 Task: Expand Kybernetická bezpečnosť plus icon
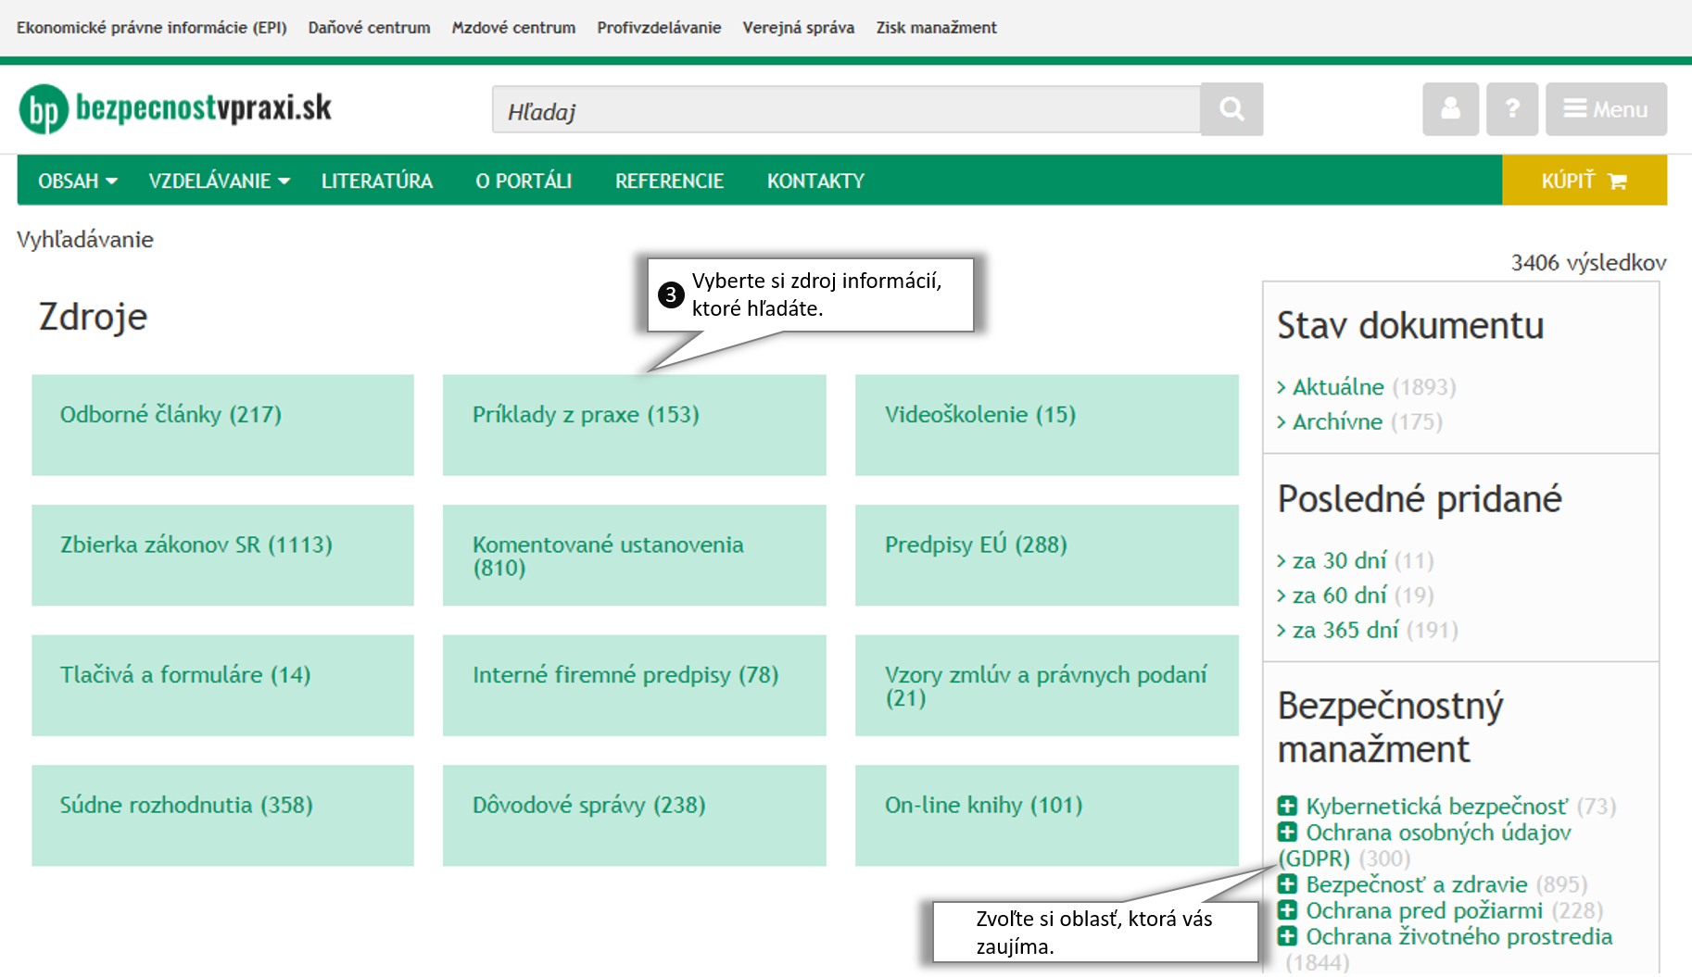[x=1287, y=806]
